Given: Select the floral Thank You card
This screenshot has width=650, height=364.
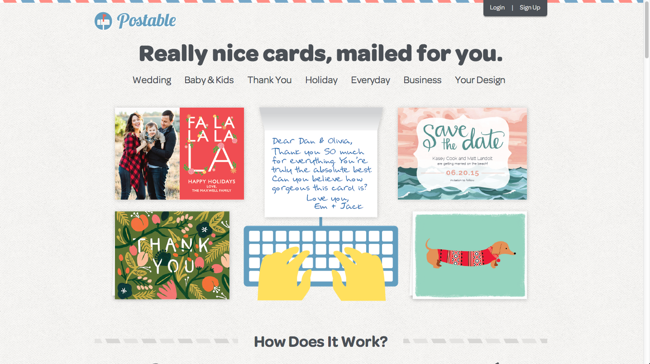Looking at the screenshot, I should point(172,255).
